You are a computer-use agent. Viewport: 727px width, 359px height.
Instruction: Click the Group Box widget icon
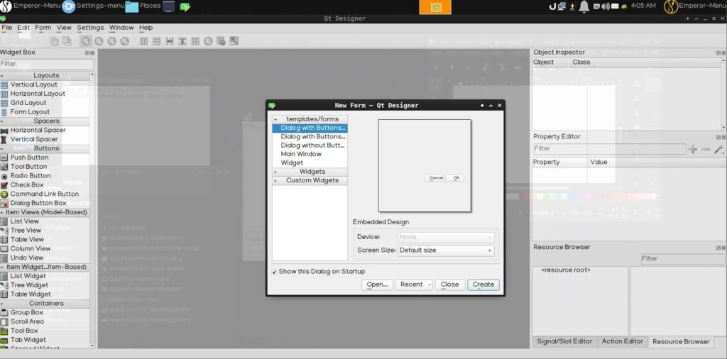pyautogui.click(x=4, y=313)
